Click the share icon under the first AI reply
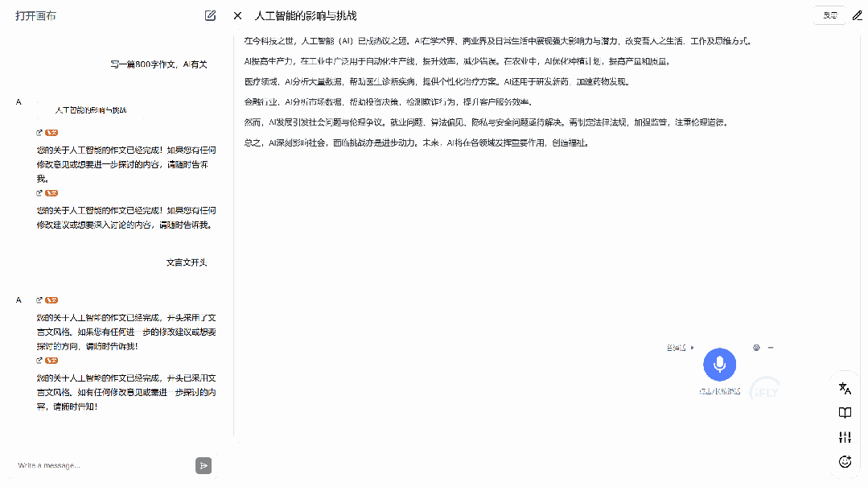 coord(39,131)
